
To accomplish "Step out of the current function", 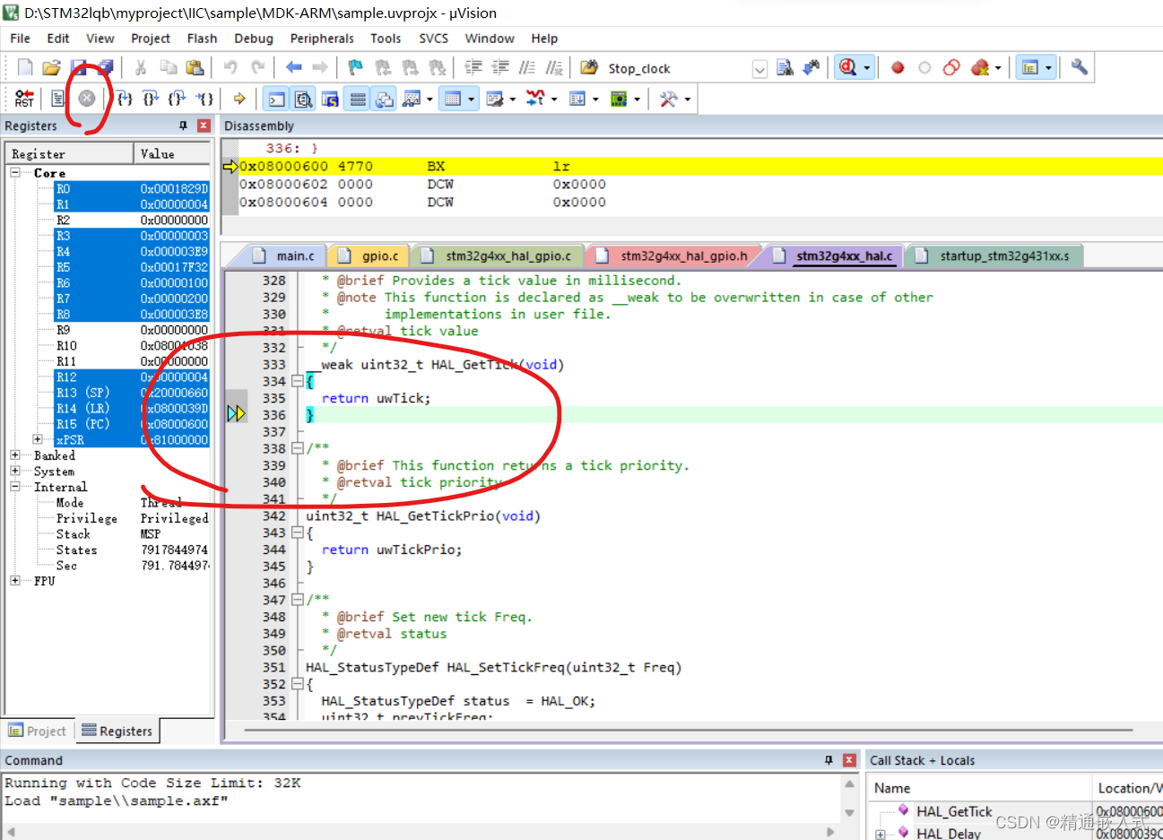I will point(178,99).
